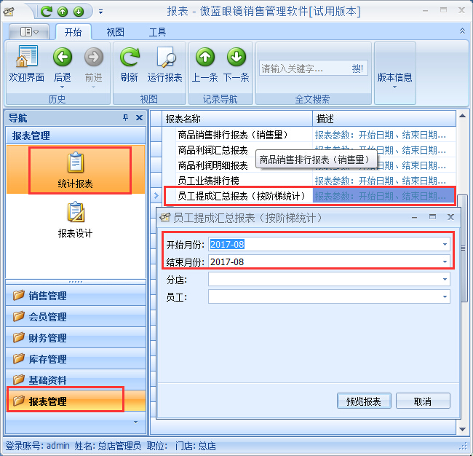Open the 欢迎界面 welcome screen icon
This screenshot has width=473, height=456.
26,57
